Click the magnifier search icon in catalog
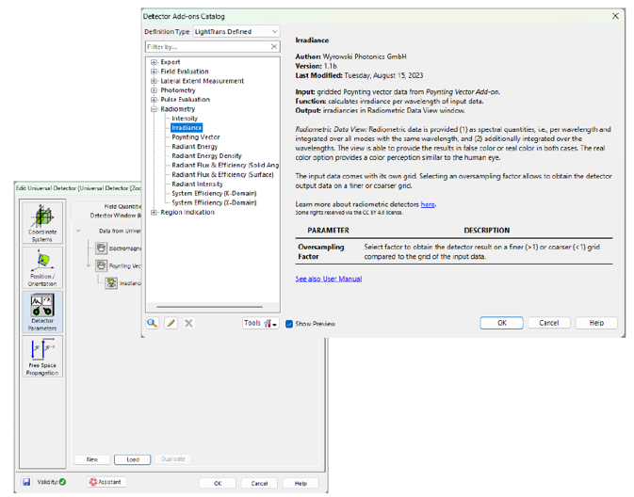Screen dimensions: 634x497 click(153, 323)
